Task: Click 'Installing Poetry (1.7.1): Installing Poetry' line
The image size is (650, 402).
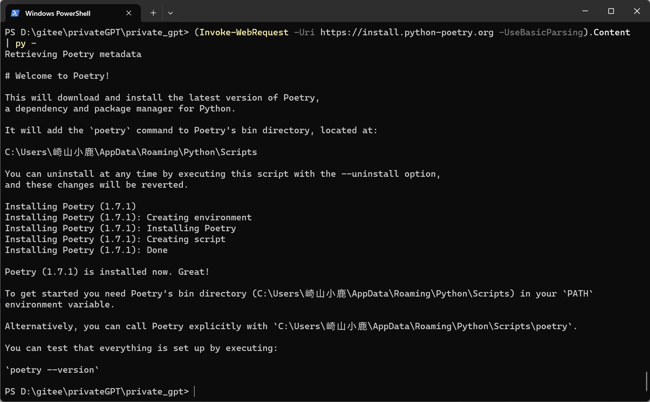Action: click(x=121, y=228)
